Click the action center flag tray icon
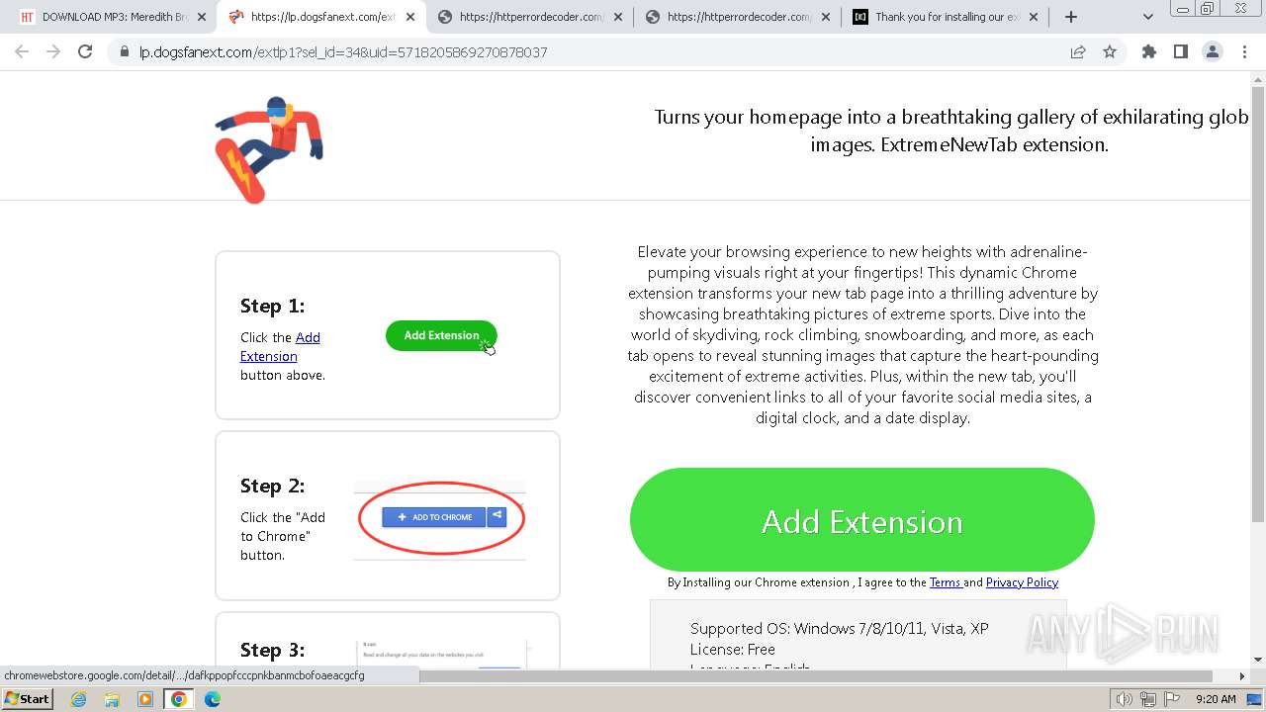1266x712 pixels. pyautogui.click(x=1173, y=699)
